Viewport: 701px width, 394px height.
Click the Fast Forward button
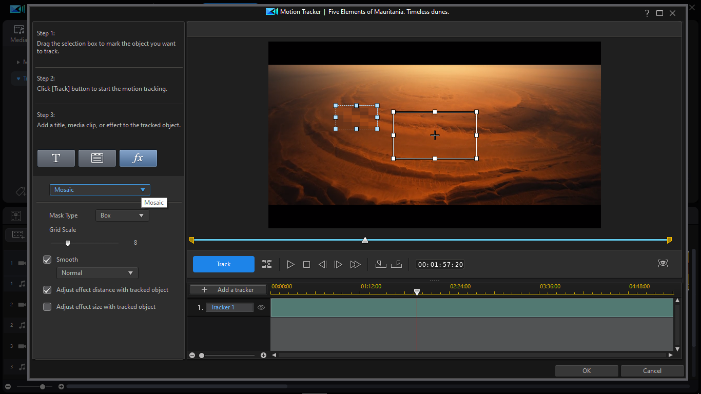[355, 265]
